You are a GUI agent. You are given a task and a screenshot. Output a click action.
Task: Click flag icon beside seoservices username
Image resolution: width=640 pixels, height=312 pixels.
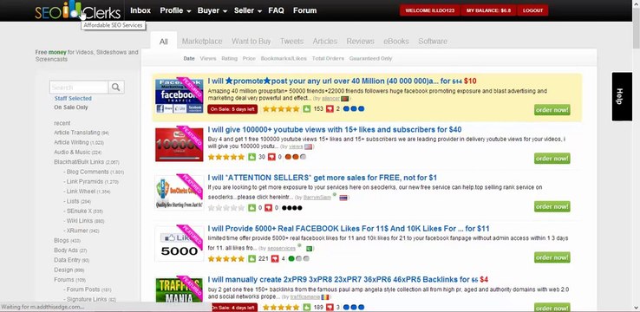click(x=309, y=249)
